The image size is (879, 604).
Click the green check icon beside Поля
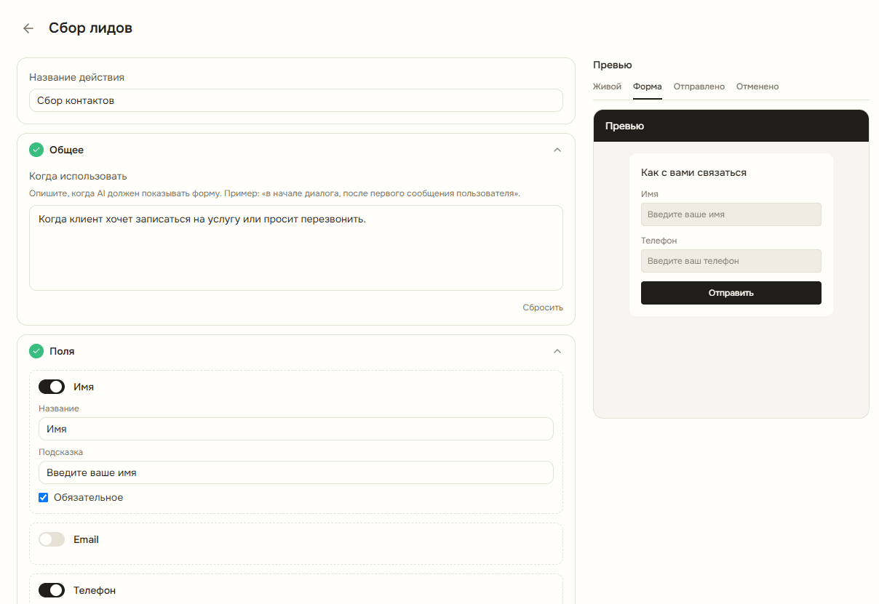36,351
